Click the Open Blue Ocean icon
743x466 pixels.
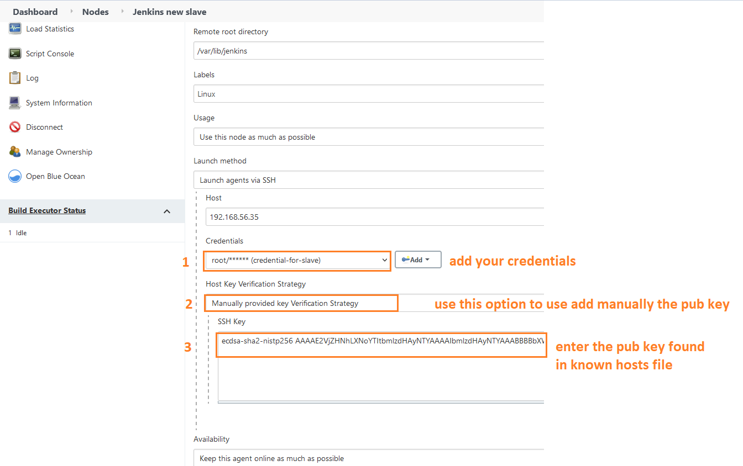click(x=15, y=176)
